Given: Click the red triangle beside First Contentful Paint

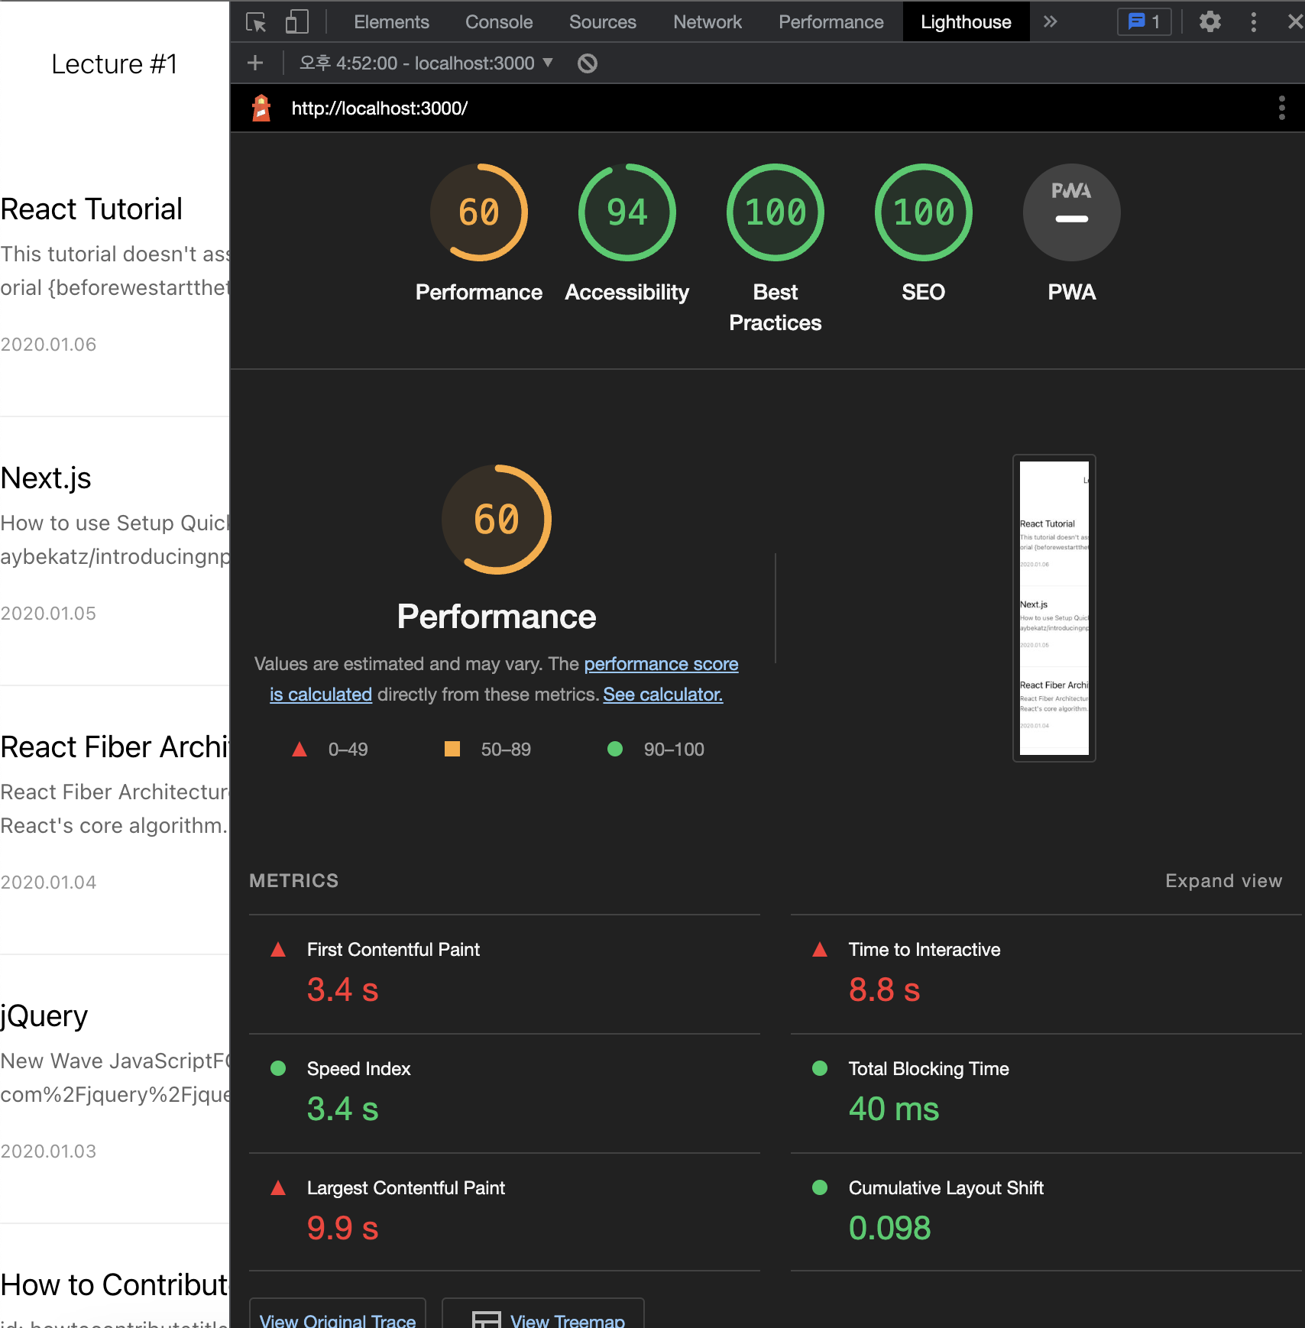Looking at the screenshot, I should tap(278, 950).
